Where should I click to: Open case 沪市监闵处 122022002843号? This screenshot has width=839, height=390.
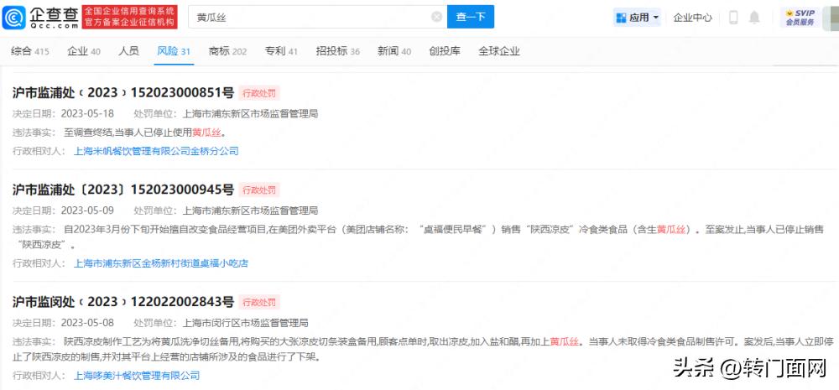coord(123,302)
